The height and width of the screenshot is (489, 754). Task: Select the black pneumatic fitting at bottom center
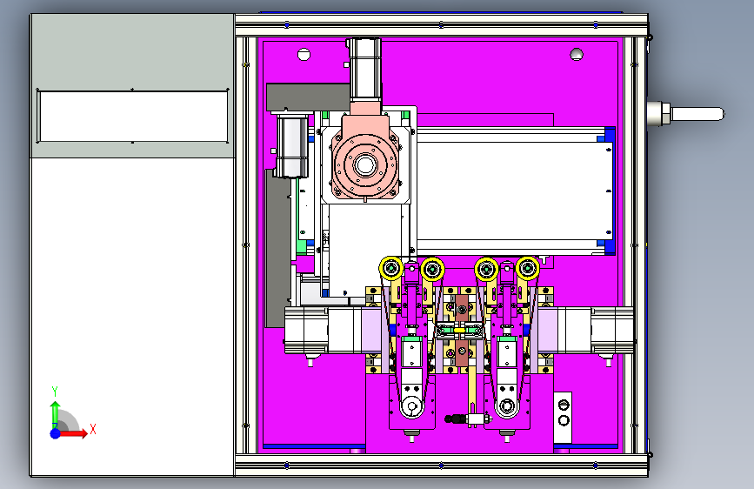[455, 419]
